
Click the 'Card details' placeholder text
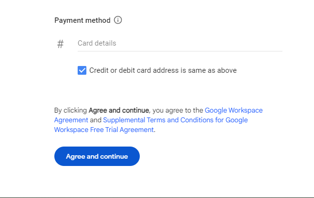point(97,43)
